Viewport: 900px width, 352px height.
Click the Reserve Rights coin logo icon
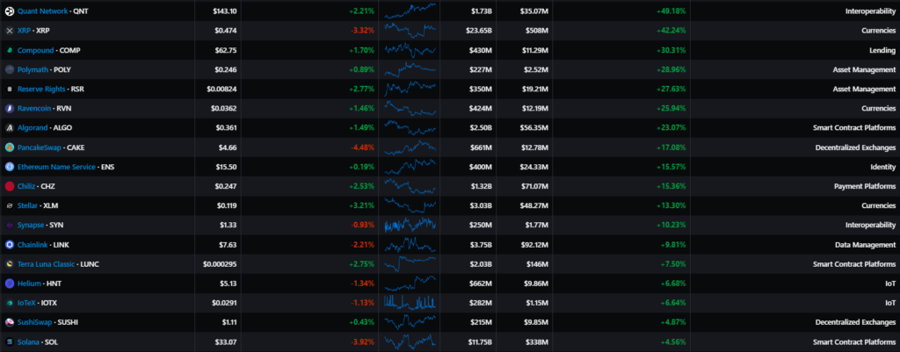click(9, 89)
